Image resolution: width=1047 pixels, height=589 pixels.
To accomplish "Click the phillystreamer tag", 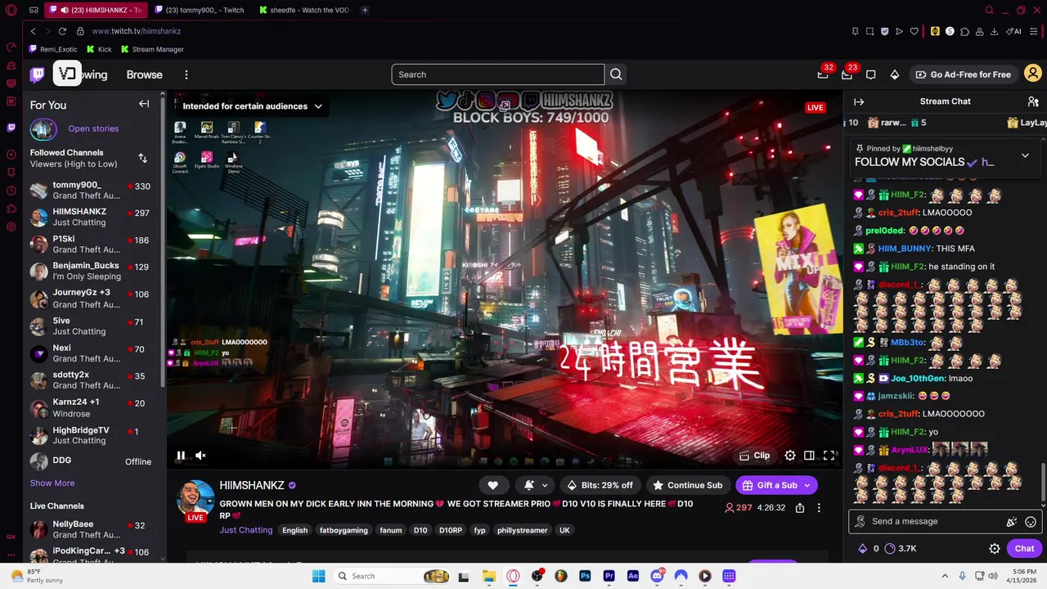I will point(522,530).
